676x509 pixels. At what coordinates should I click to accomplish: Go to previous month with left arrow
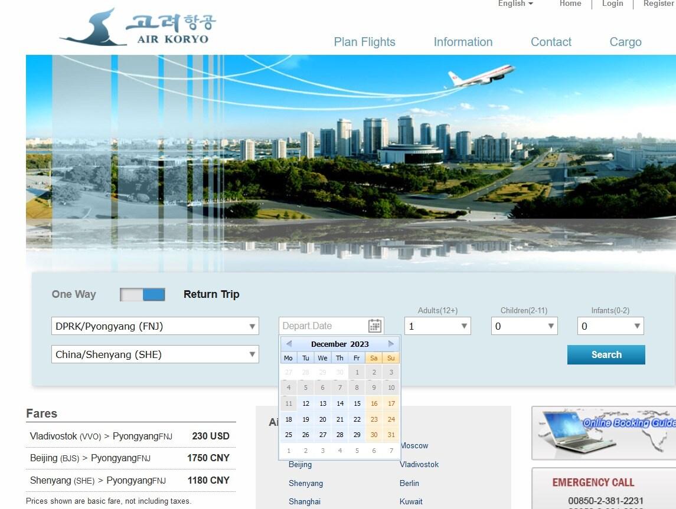point(289,343)
